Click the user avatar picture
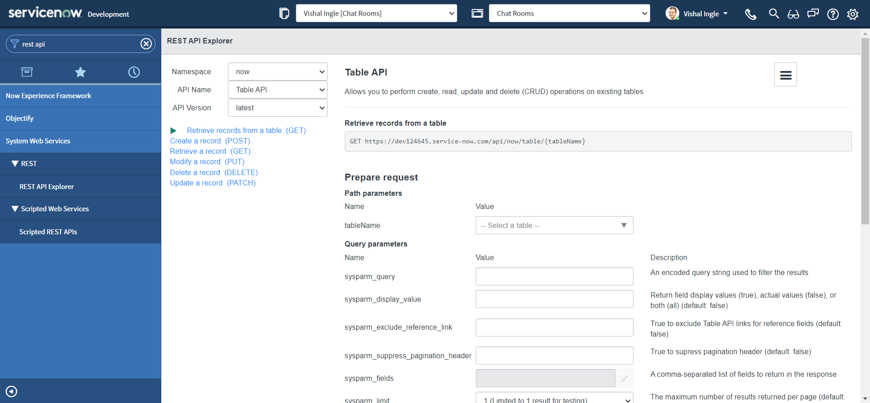The image size is (870, 403). point(672,14)
